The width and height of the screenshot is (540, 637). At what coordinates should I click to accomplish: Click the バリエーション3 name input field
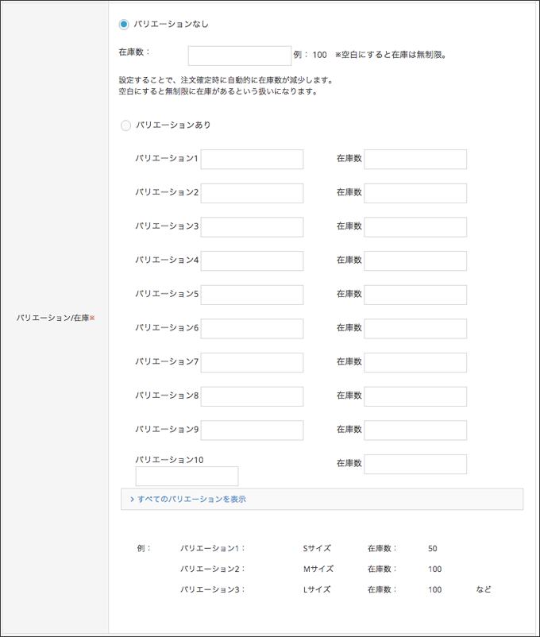pyautogui.click(x=252, y=227)
